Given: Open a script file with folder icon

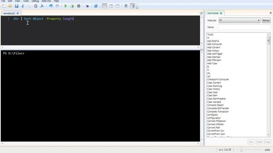Looking at the screenshot, I should pyautogui.click(x=10, y=6).
